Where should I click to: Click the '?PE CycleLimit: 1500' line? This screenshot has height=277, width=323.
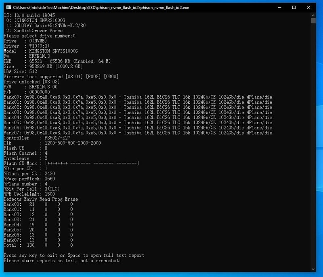29,194
